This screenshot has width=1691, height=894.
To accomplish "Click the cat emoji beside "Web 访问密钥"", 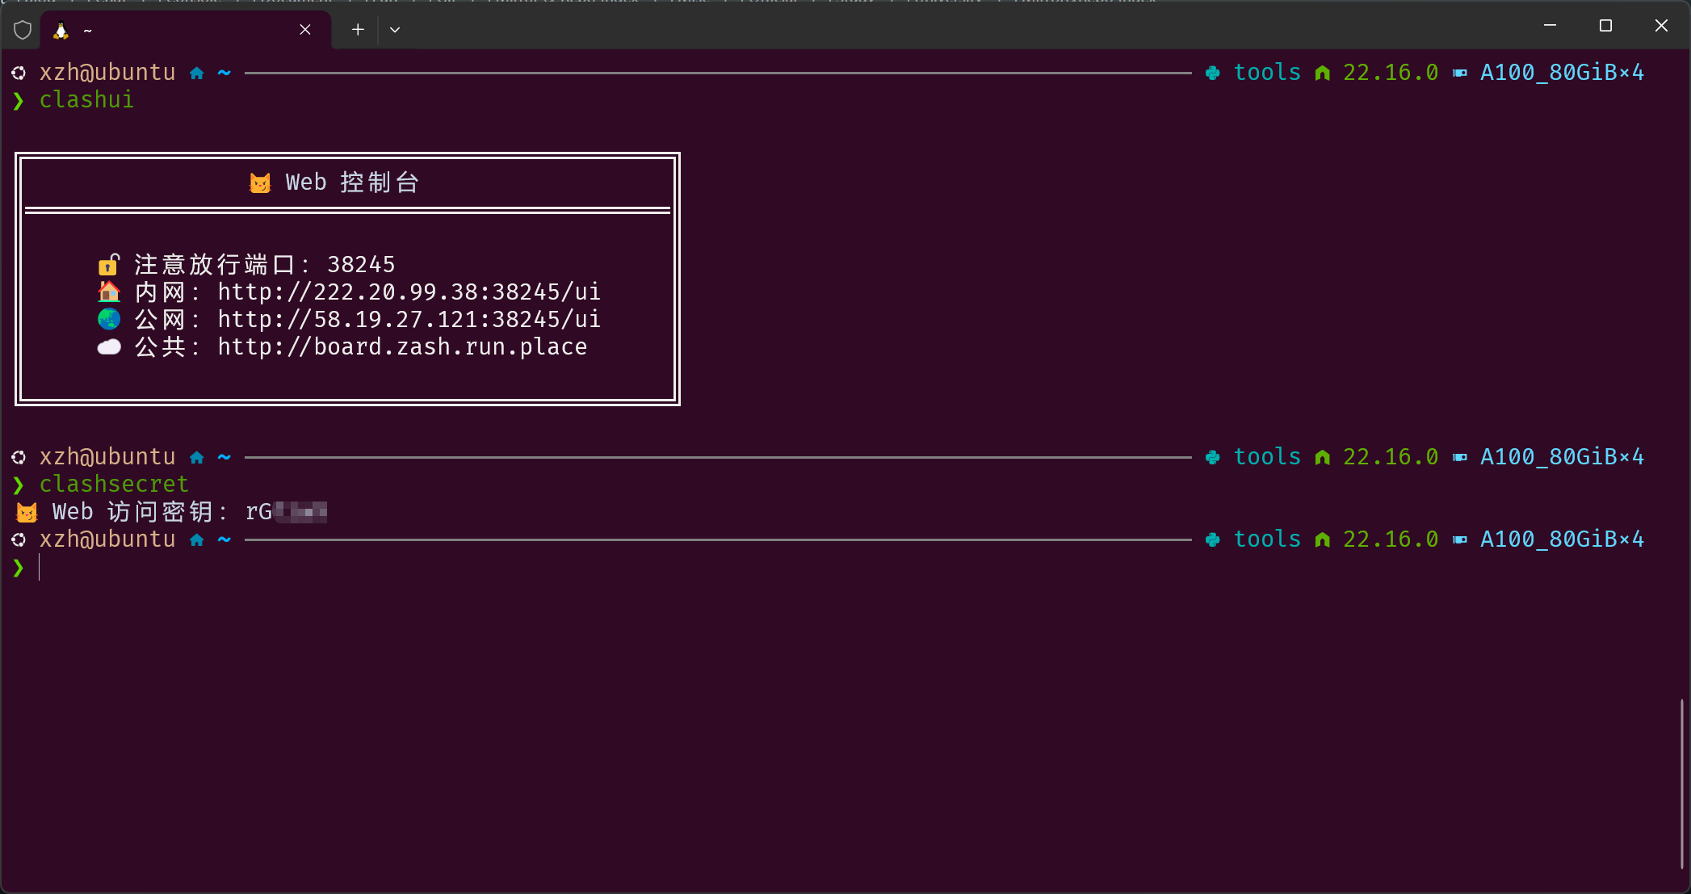I will pyautogui.click(x=27, y=512).
